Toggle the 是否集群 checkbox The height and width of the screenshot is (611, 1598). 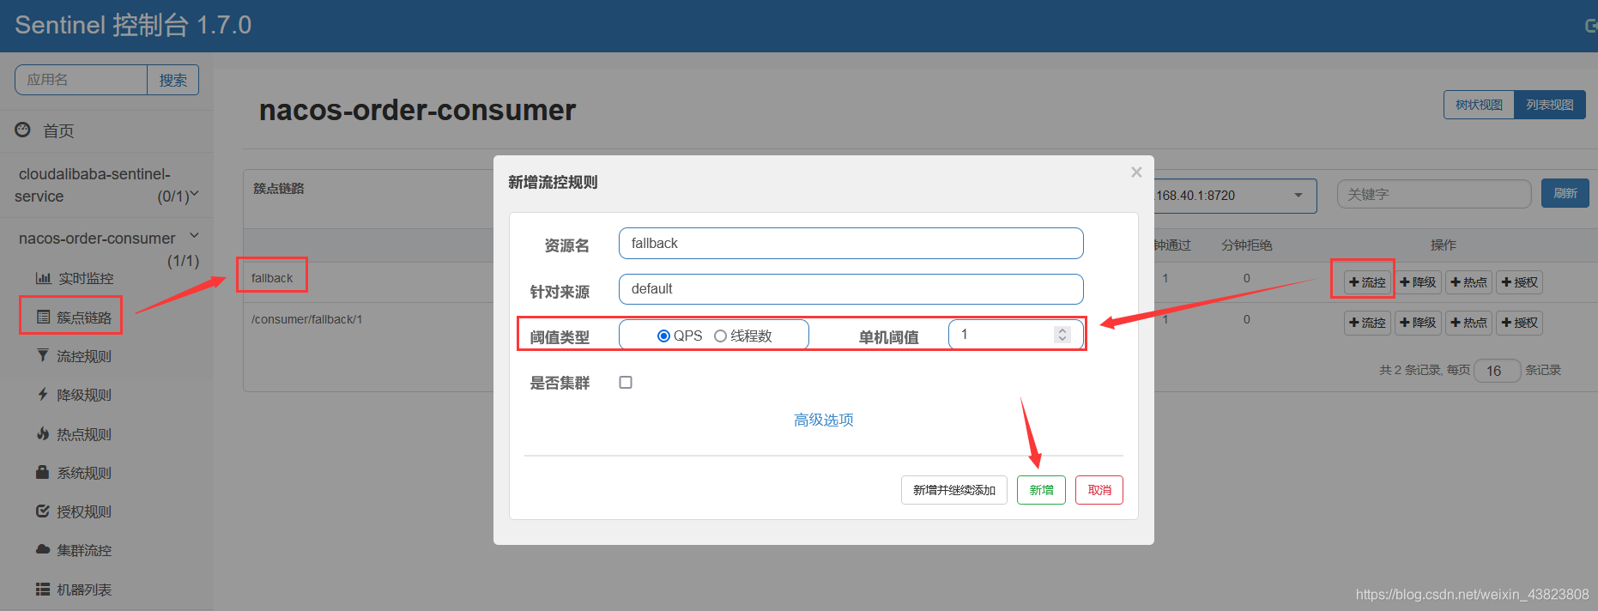[626, 382]
